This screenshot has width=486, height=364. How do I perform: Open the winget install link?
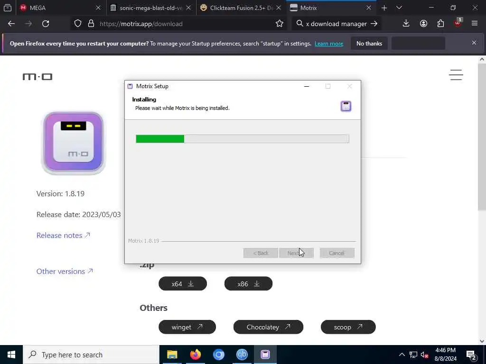tap(187, 327)
